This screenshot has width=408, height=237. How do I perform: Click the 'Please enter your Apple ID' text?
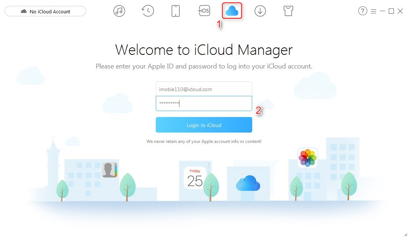click(204, 66)
